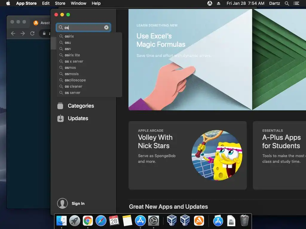Click the SpongeBob tennis artwork

217,155
